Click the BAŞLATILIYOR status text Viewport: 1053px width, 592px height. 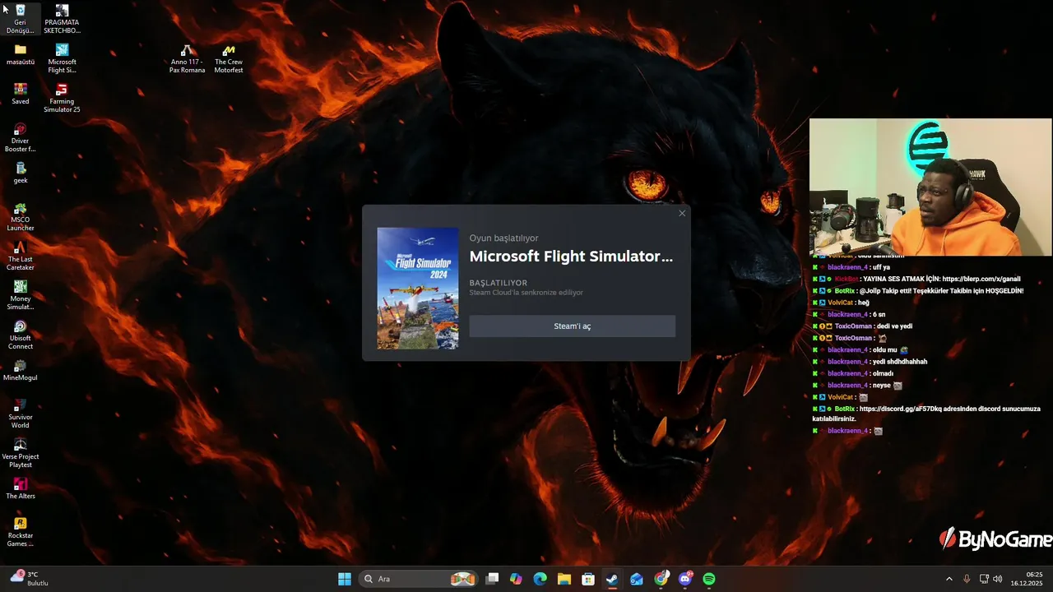coord(499,283)
